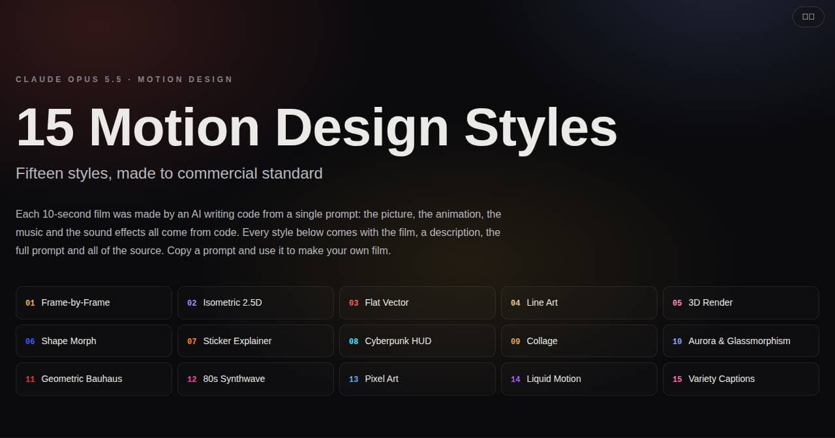Click the '15 Motion Design Styles' heading

point(316,127)
